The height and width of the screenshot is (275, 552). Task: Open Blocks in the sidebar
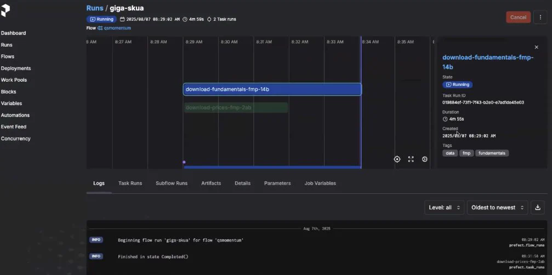8,92
